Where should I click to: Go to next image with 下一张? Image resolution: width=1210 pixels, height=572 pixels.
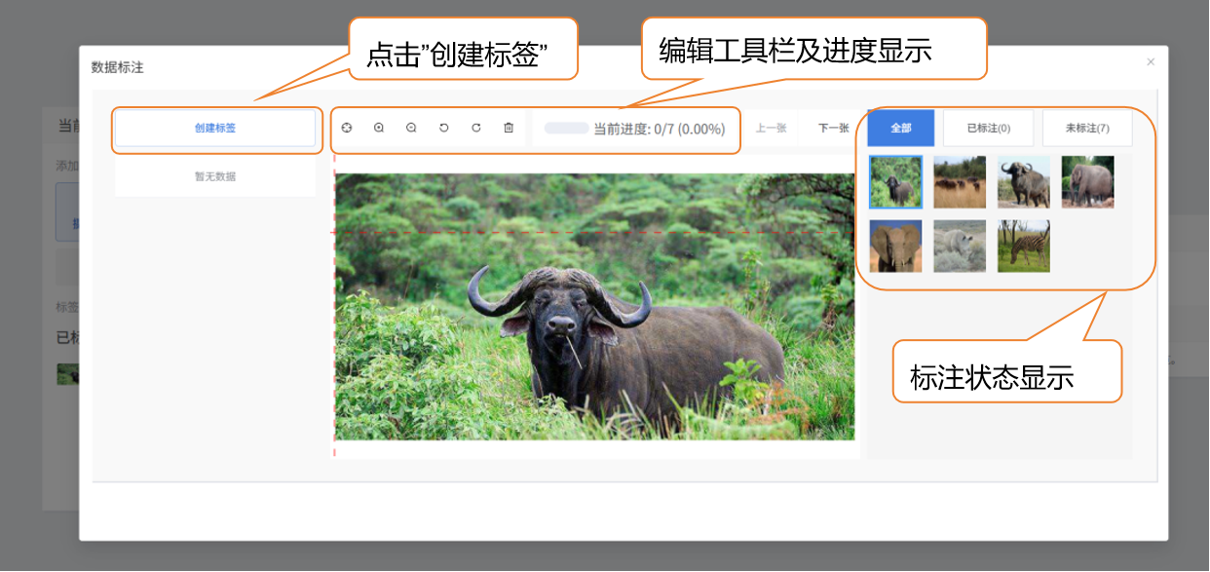pos(833,128)
